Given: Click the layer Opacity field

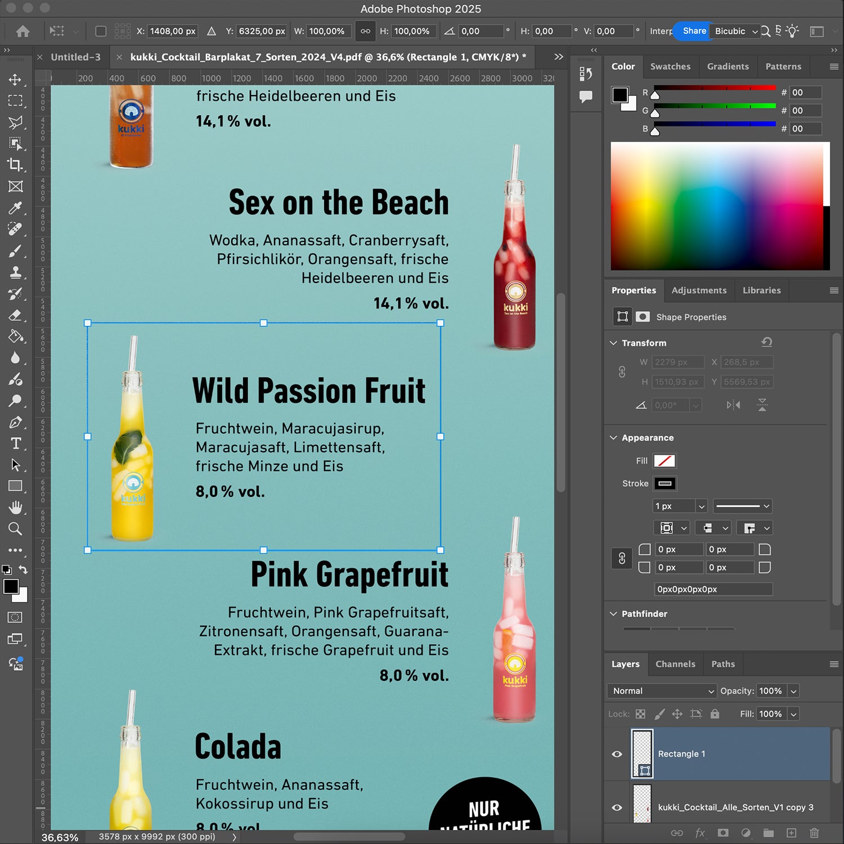Looking at the screenshot, I should pyautogui.click(x=770, y=691).
